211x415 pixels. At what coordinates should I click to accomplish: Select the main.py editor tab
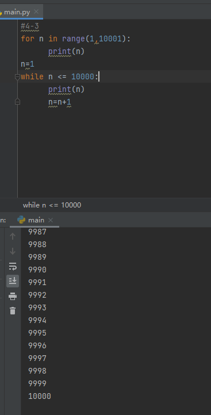17,12
